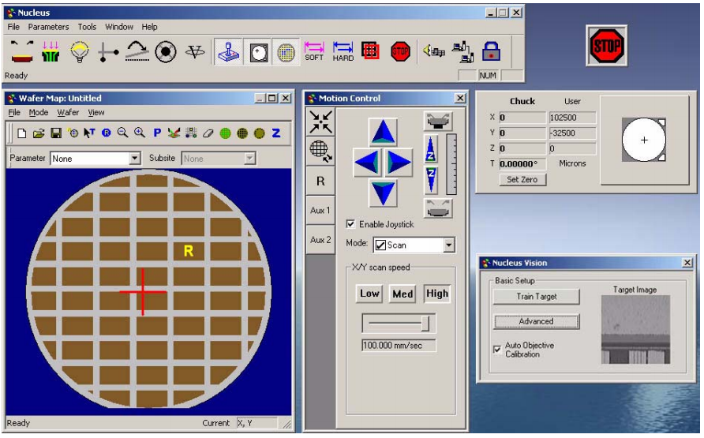Open the Help menu
The width and height of the screenshot is (704, 438).
149,27
